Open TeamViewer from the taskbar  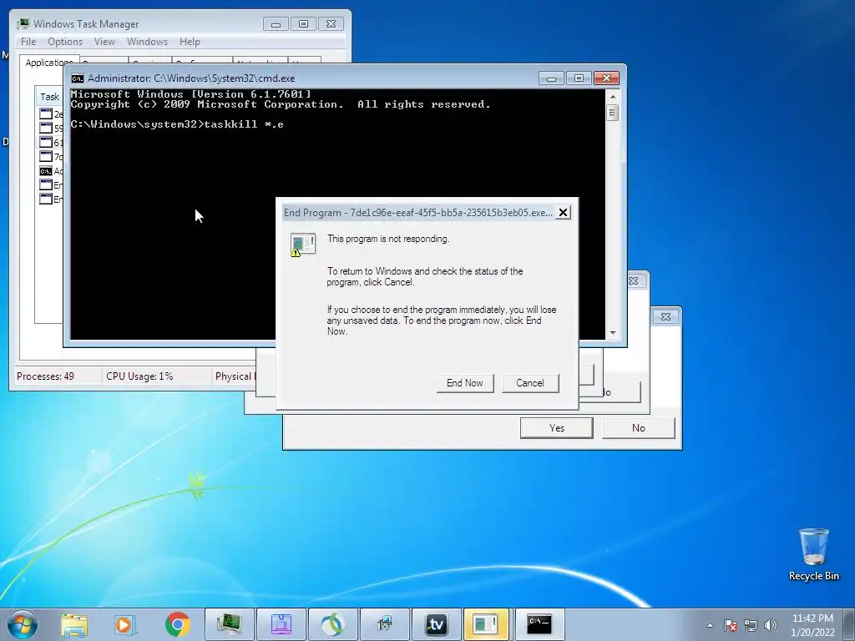click(436, 624)
